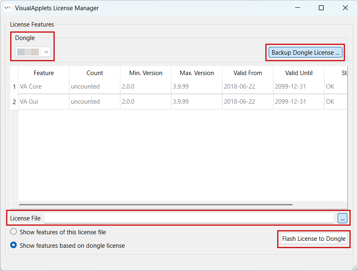Select Show features of this license file
Image resolution: width=358 pixels, height=271 pixels.
(x=58, y=232)
